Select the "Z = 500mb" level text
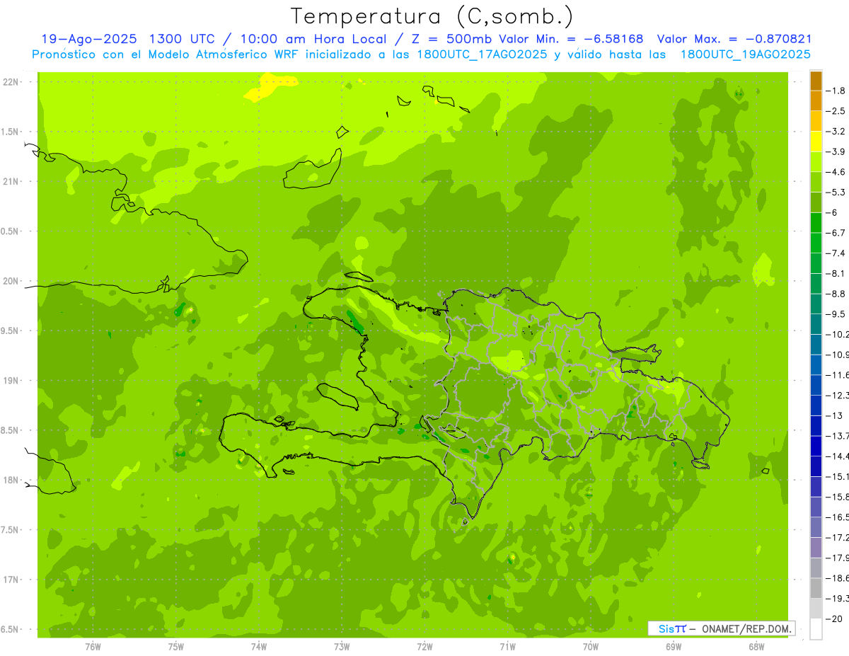The image size is (849, 656). (451, 39)
